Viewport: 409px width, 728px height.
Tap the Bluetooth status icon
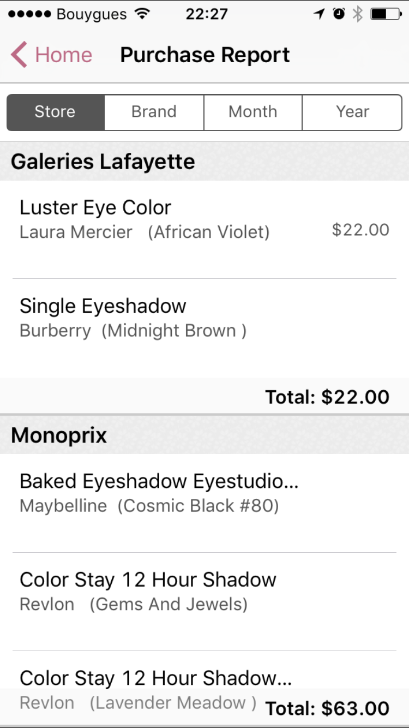pos(357,14)
